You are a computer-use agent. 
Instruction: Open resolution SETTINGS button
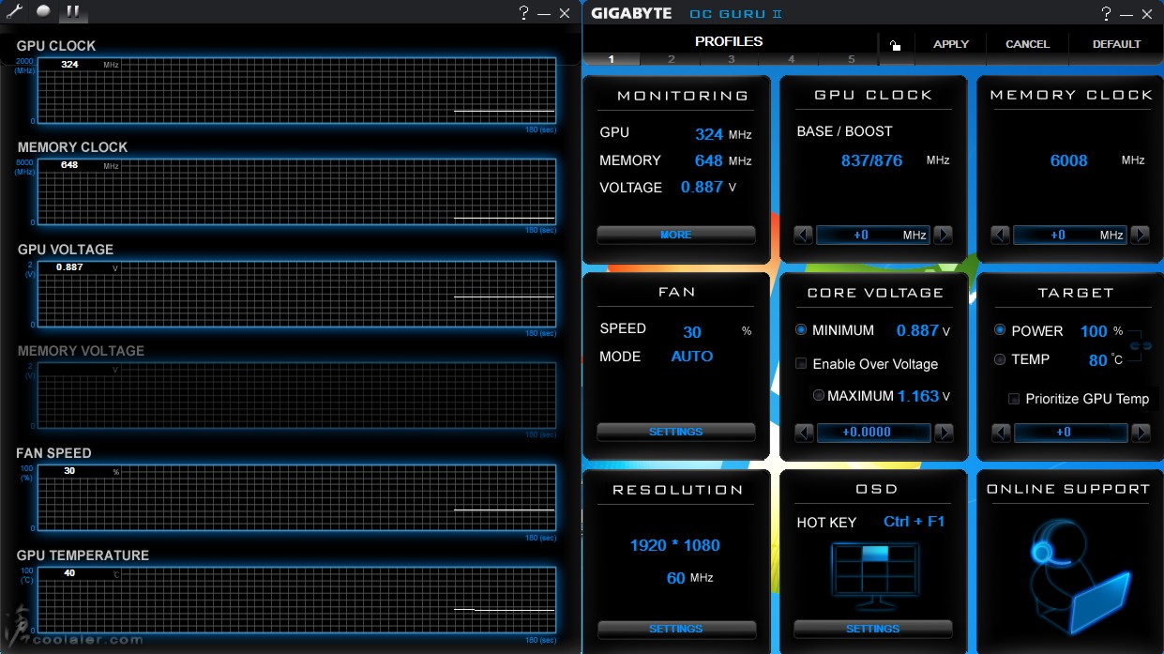tap(675, 629)
